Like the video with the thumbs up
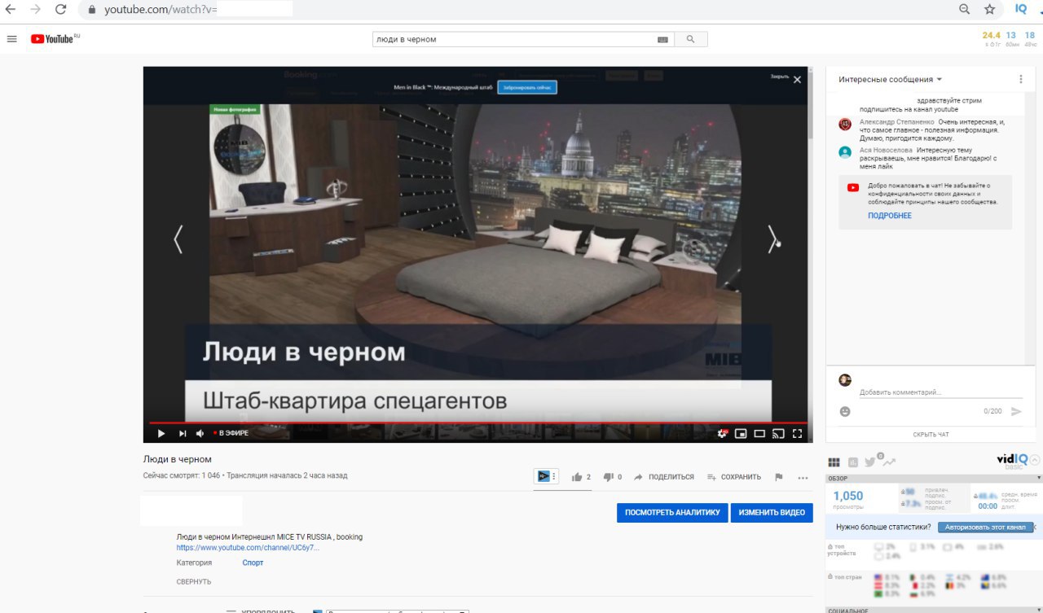 pos(577,477)
